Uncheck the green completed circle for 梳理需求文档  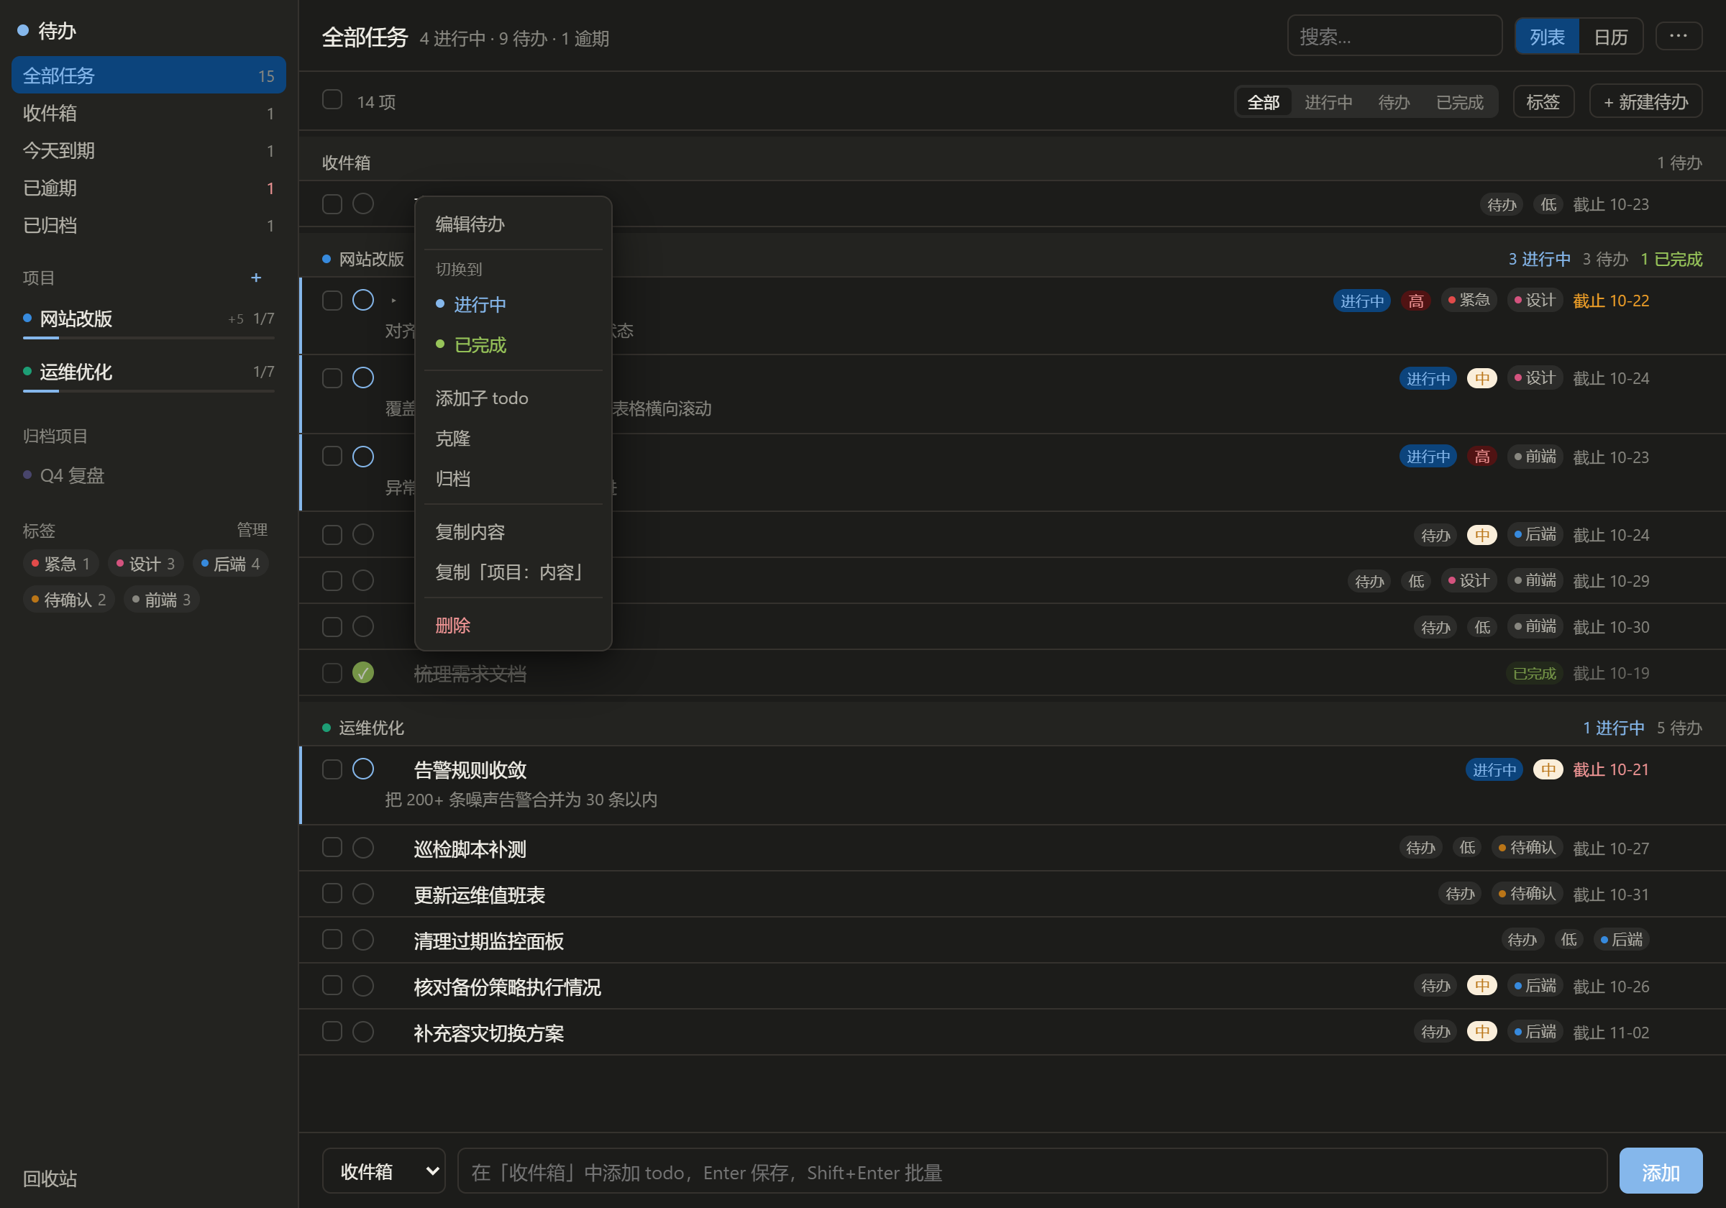[x=363, y=673]
